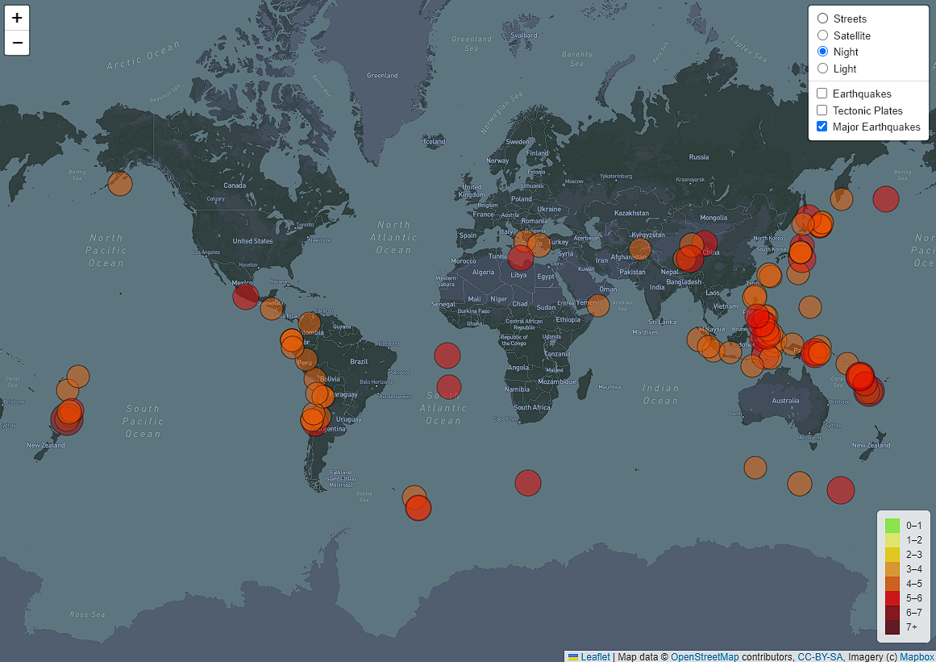Select the Light basemap option
The height and width of the screenshot is (662, 936).
[x=822, y=69]
